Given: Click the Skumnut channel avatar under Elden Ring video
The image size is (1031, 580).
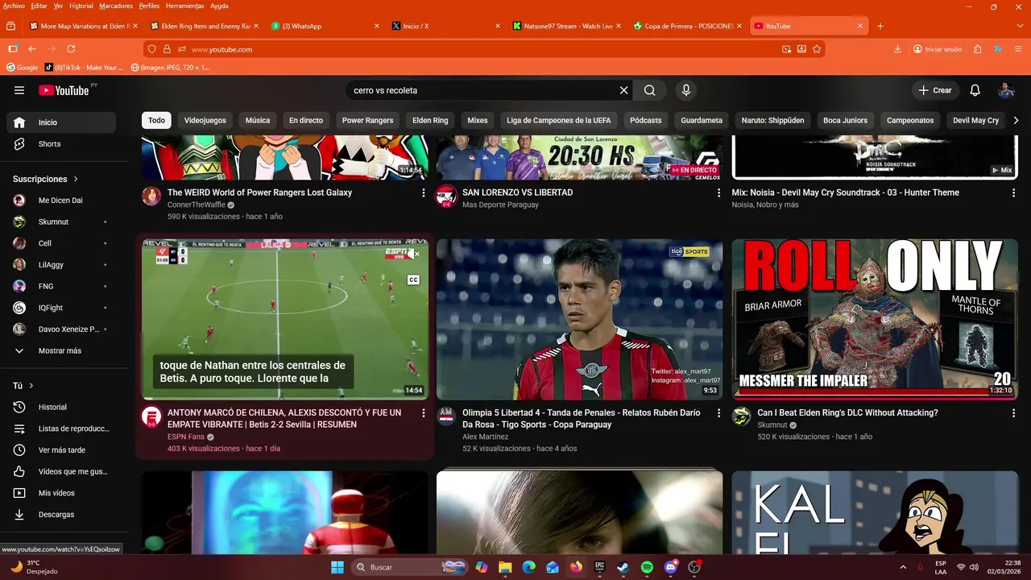Looking at the screenshot, I should (x=741, y=416).
